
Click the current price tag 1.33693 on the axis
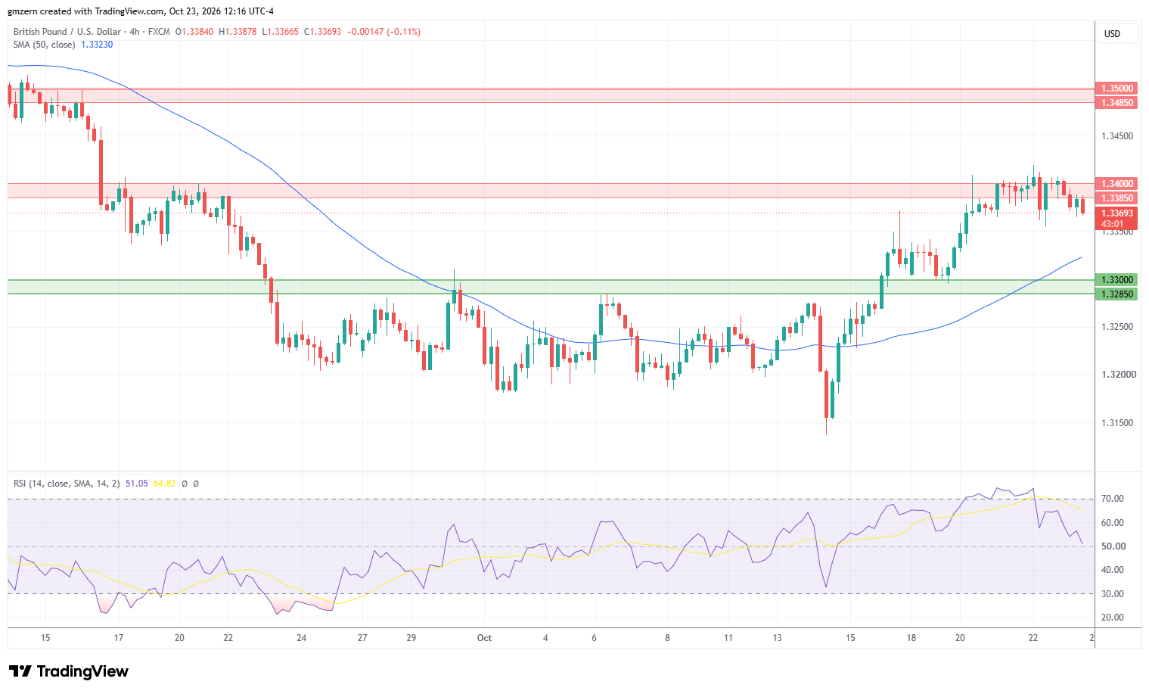[1116, 213]
